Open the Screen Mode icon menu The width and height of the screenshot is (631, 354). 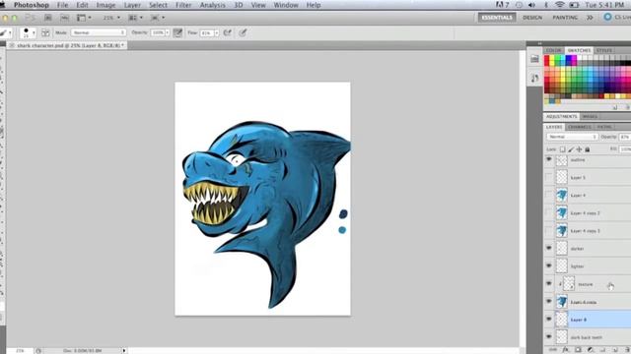[158, 18]
